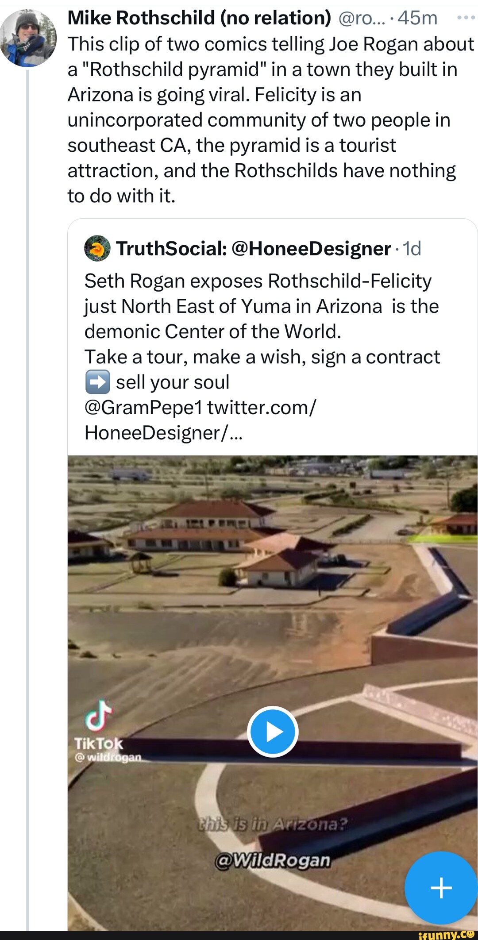478x940 pixels.
Task: Tap the arrow emoji before sell your soul
Action: [x=97, y=381]
